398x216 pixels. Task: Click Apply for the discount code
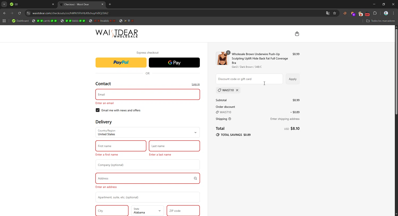click(x=293, y=79)
